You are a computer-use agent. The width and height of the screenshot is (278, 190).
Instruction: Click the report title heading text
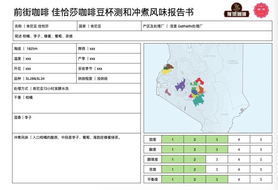[x=103, y=12]
